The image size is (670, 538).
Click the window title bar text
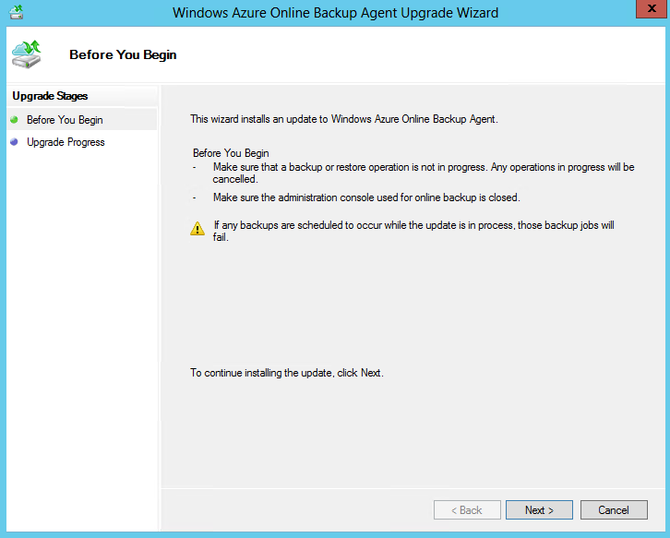(335, 13)
